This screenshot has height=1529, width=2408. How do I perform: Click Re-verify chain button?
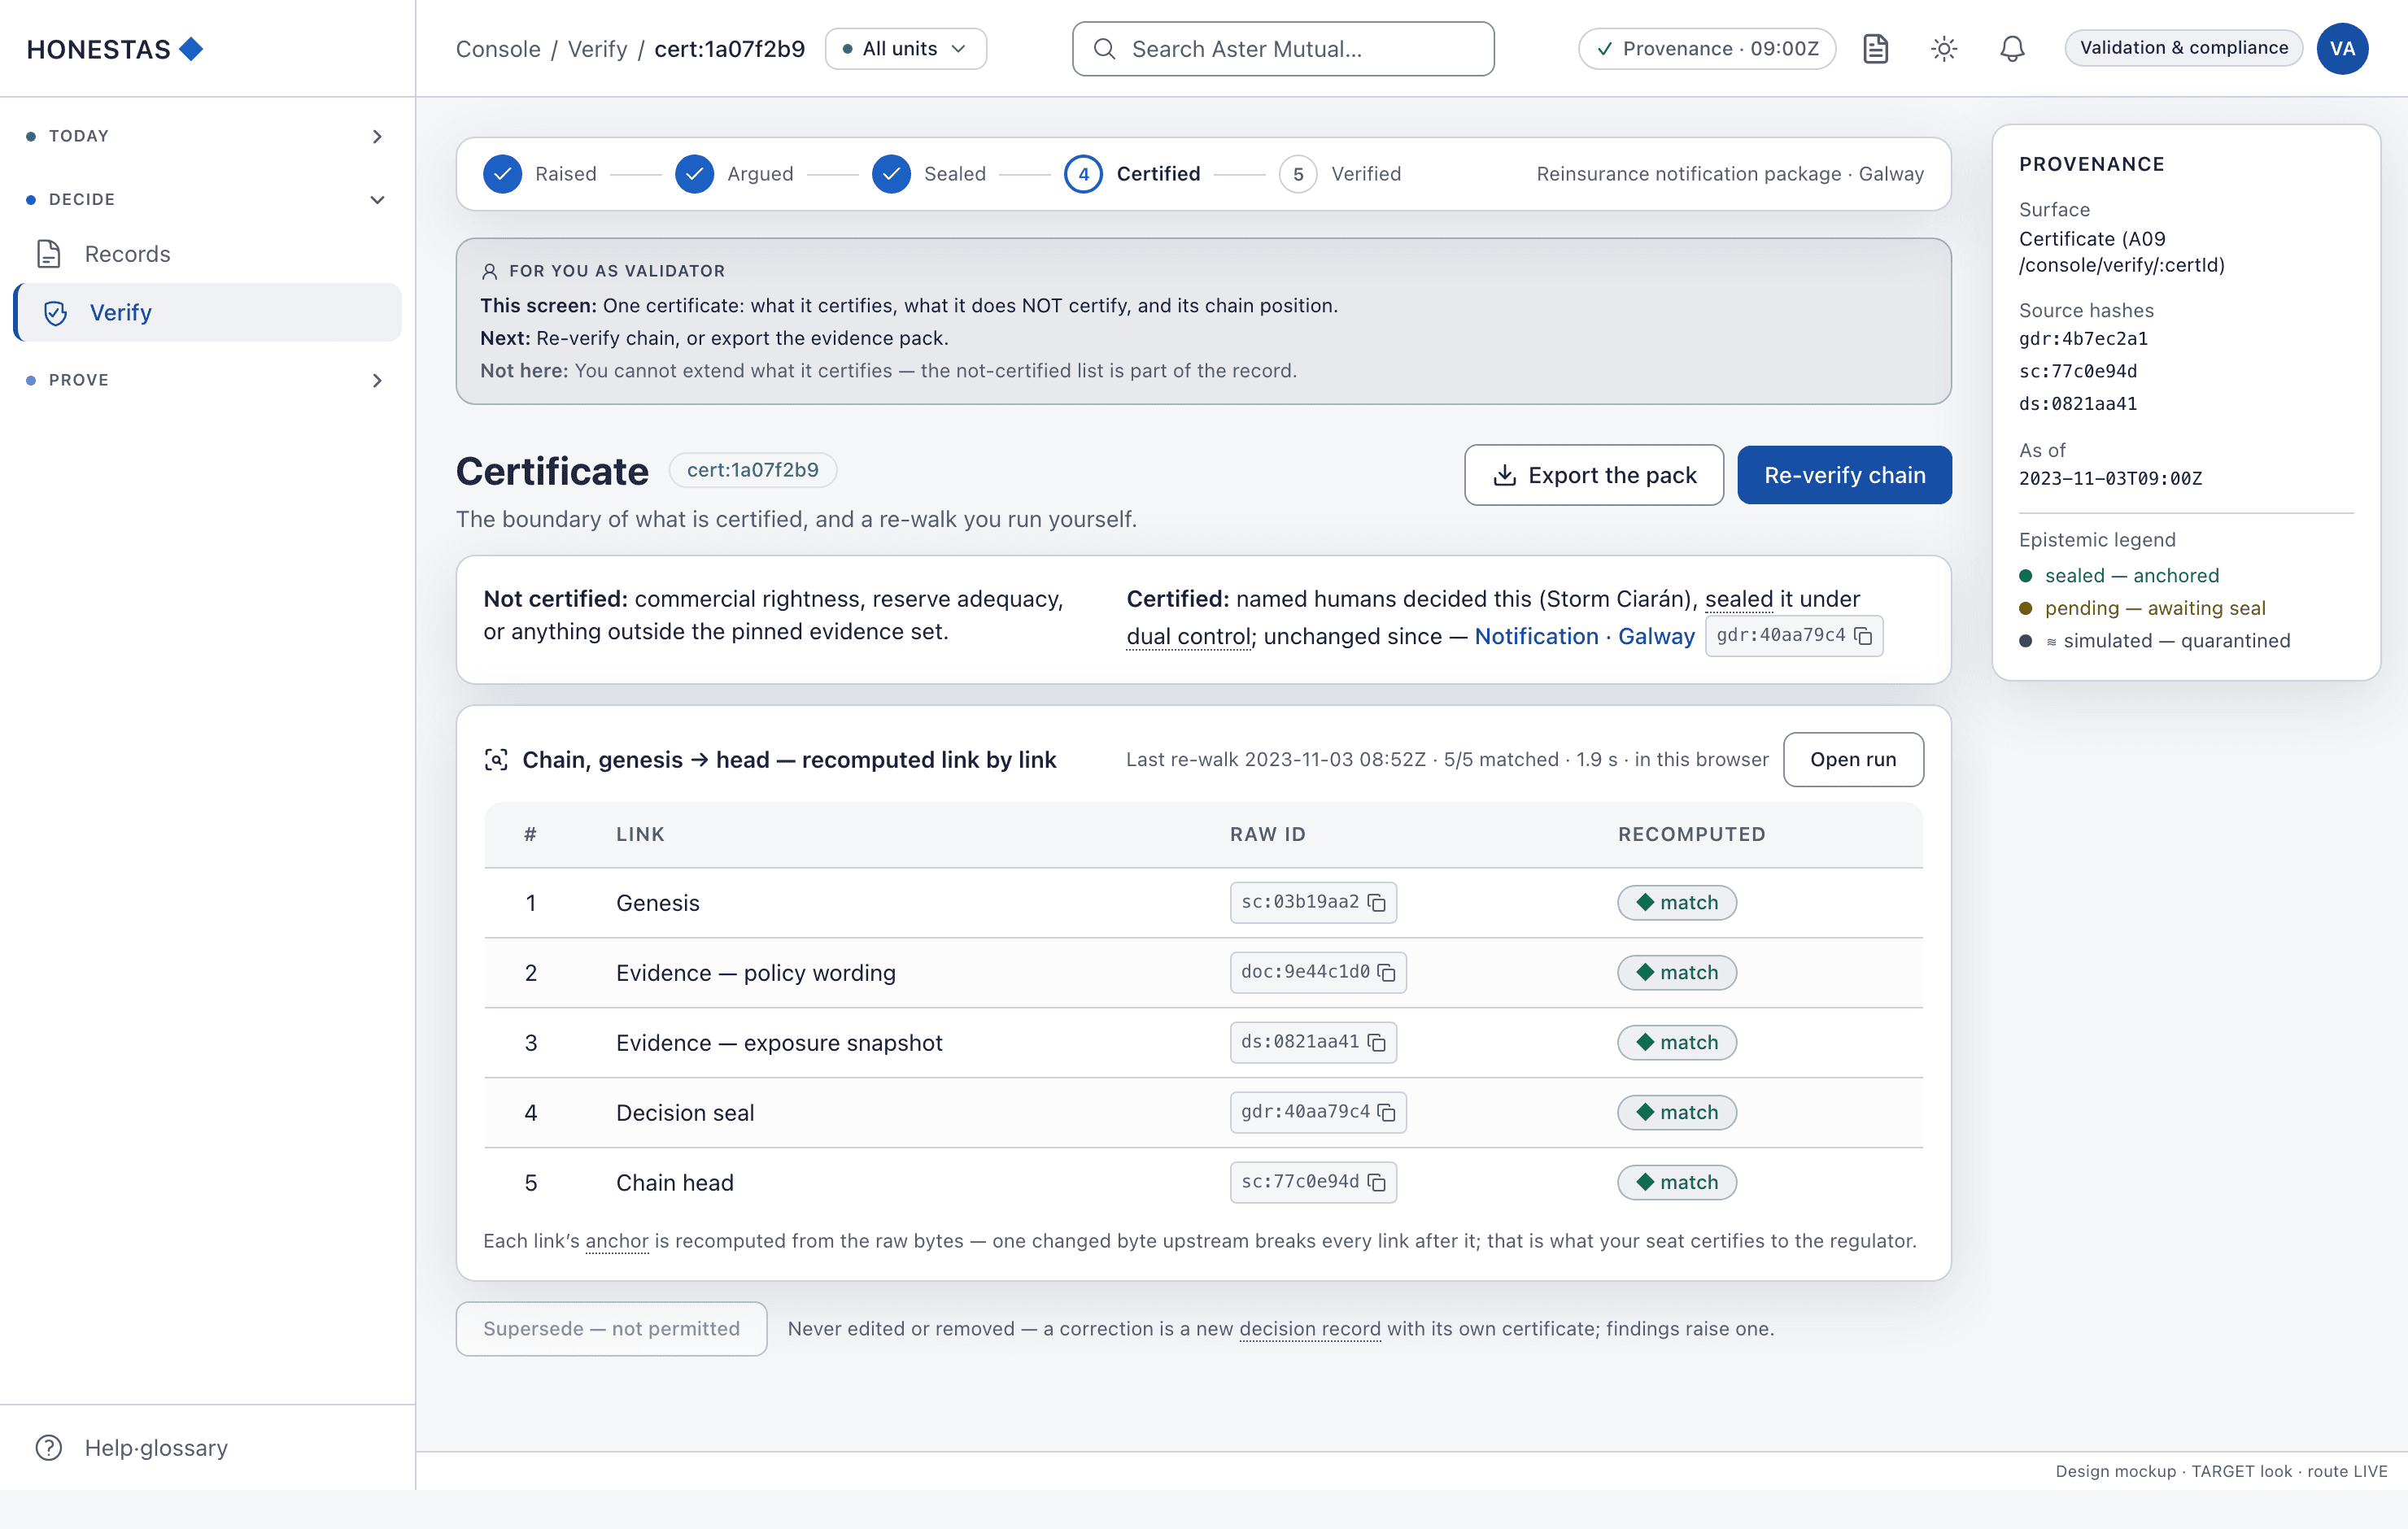coord(1844,475)
